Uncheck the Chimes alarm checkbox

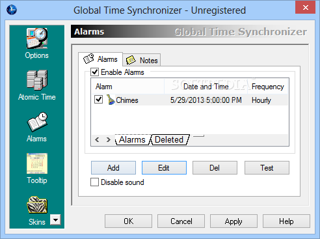[x=98, y=100]
